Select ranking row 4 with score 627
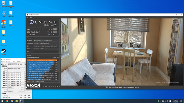Viewport: 184px width, 103px height. (x=42, y=66)
